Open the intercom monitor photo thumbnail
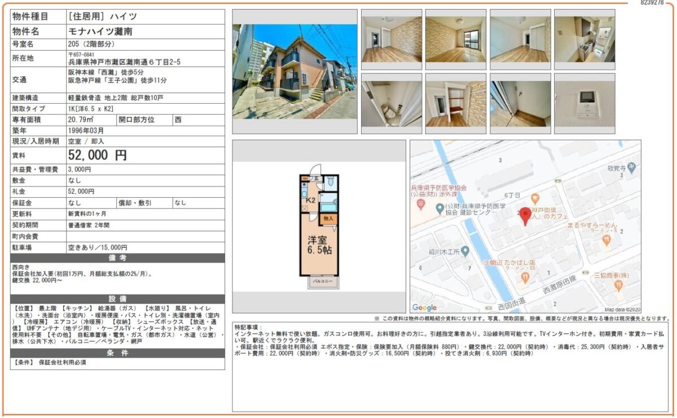677x418 pixels. click(584, 104)
